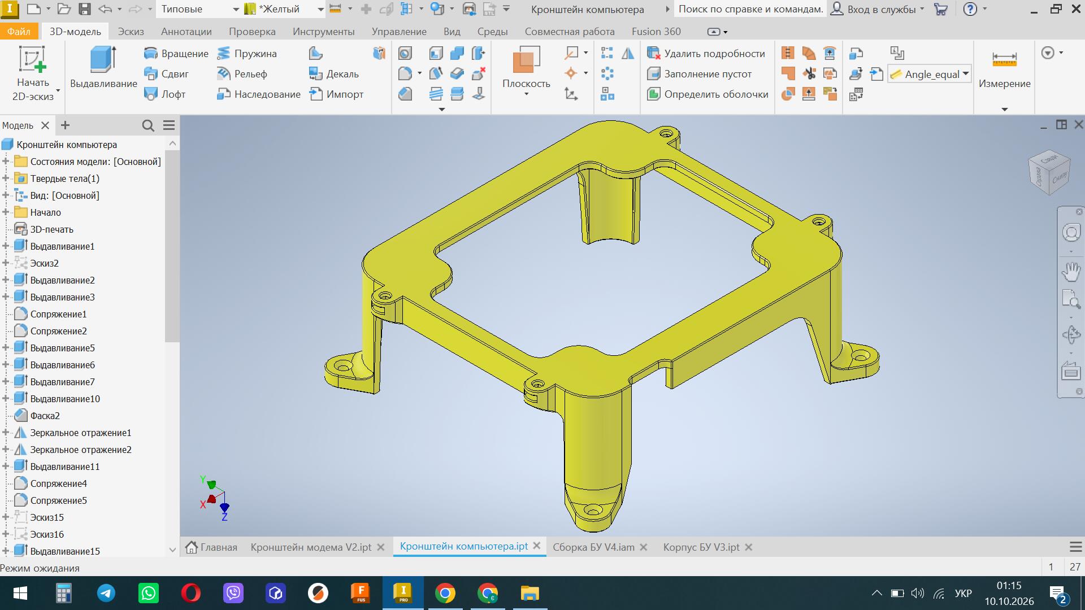1085x610 pixels.
Task: Select the Сдвиг sweep tool
Action: click(166, 74)
